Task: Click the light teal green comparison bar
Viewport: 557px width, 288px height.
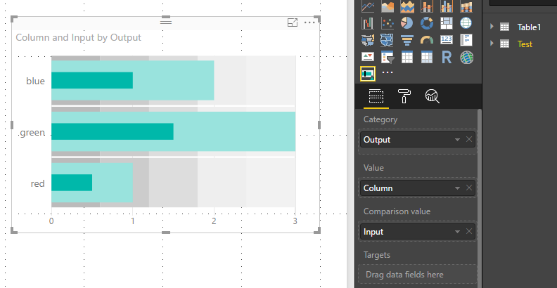Action: [234, 131]
